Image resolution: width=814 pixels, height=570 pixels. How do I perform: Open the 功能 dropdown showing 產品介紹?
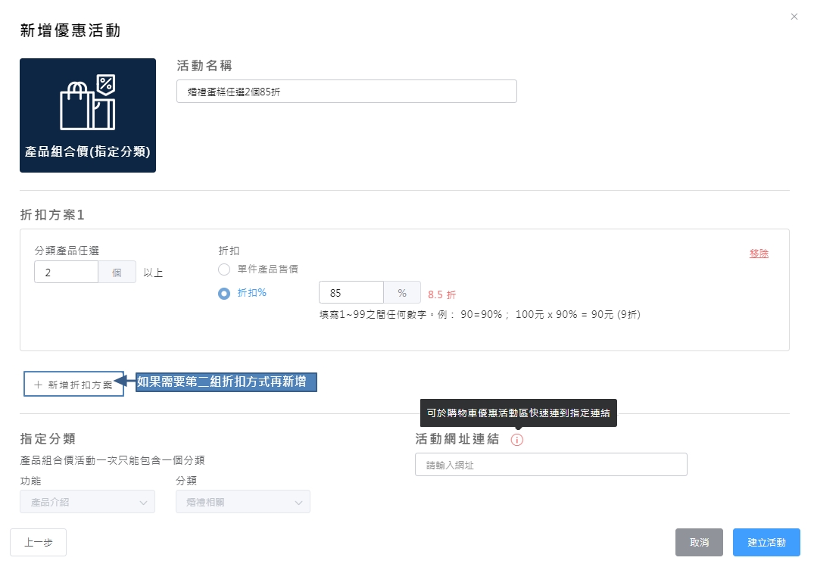pos(88,502)
